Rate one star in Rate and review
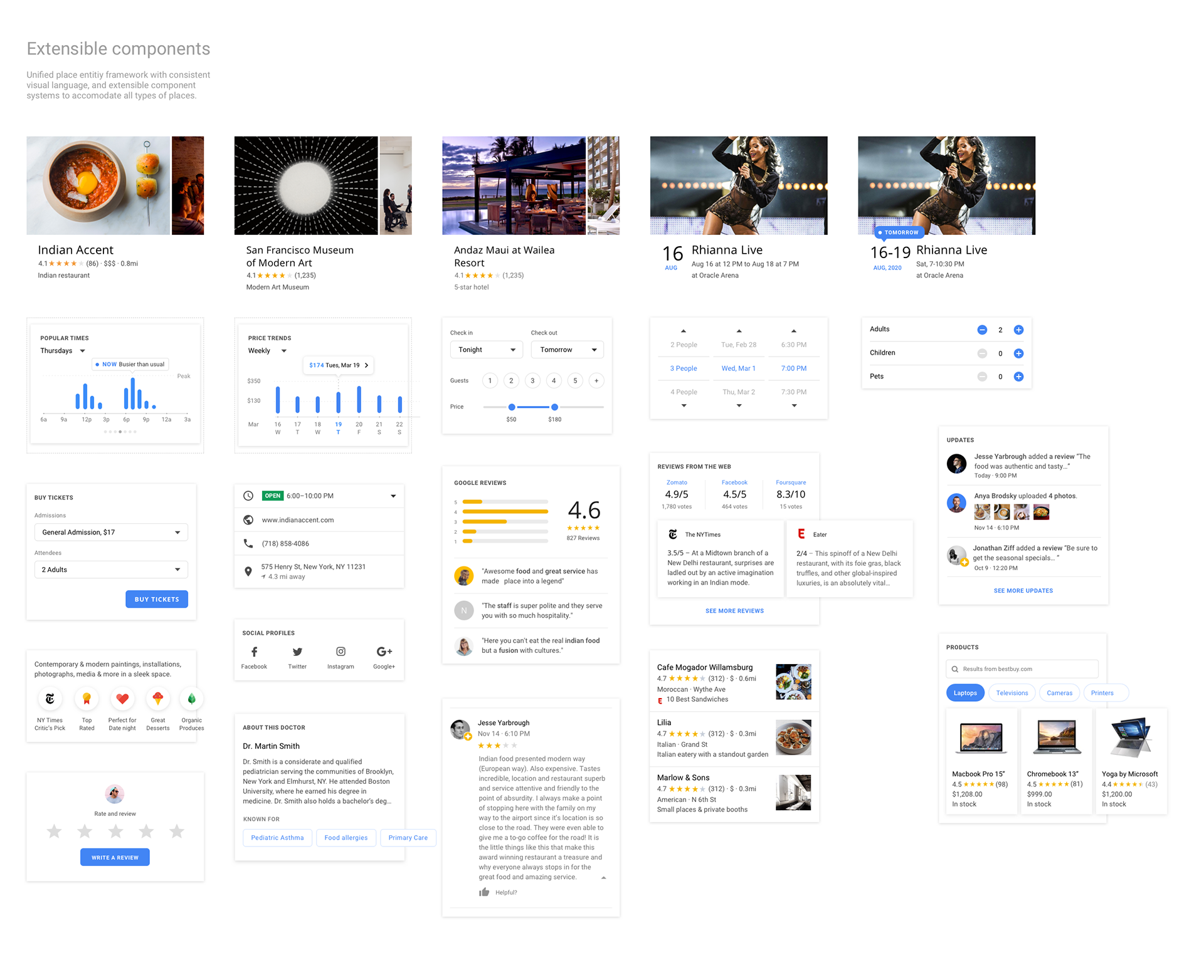The height and width of the screenshot is (958, 1204). 55,831
